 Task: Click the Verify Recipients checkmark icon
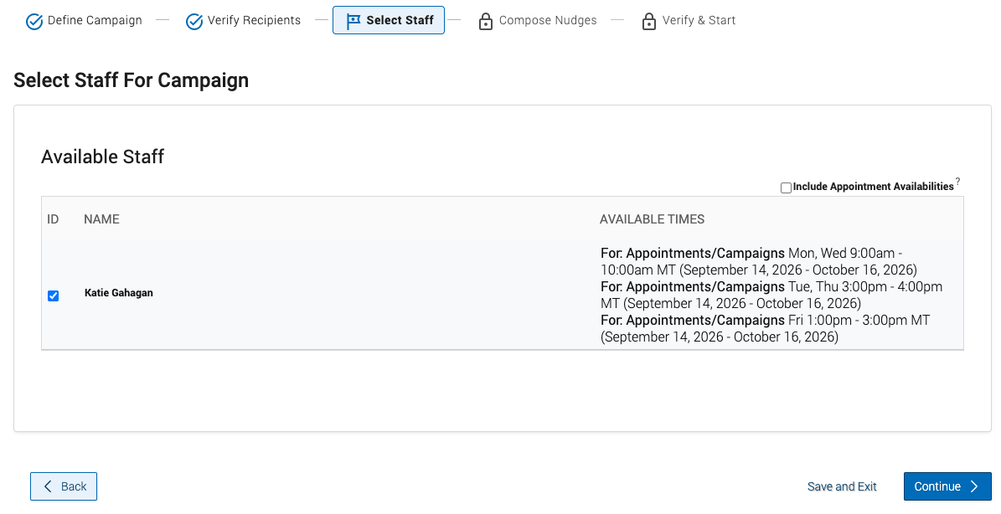coord(194,22)
